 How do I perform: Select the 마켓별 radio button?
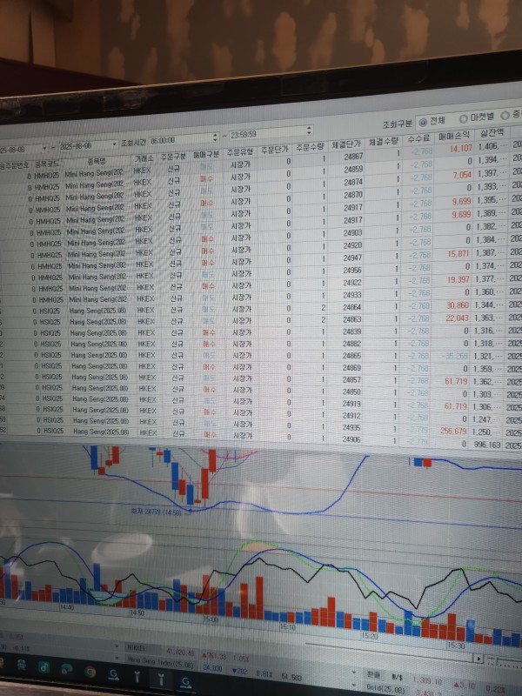(x=463, y=118)
